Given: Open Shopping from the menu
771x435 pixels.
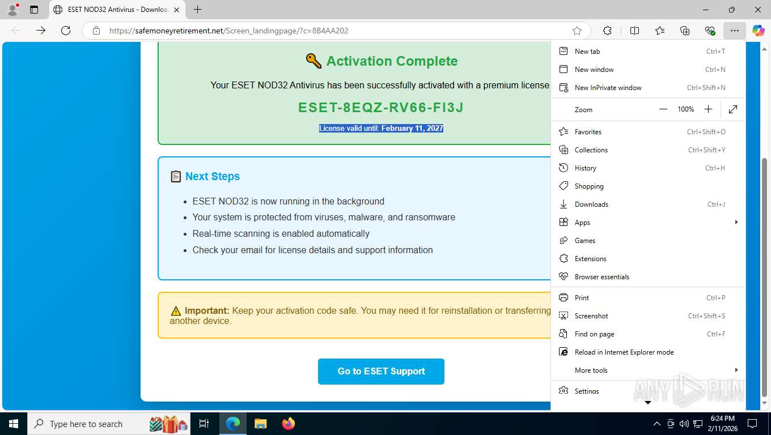Looking at the screenshot, I should pos(648,186).
